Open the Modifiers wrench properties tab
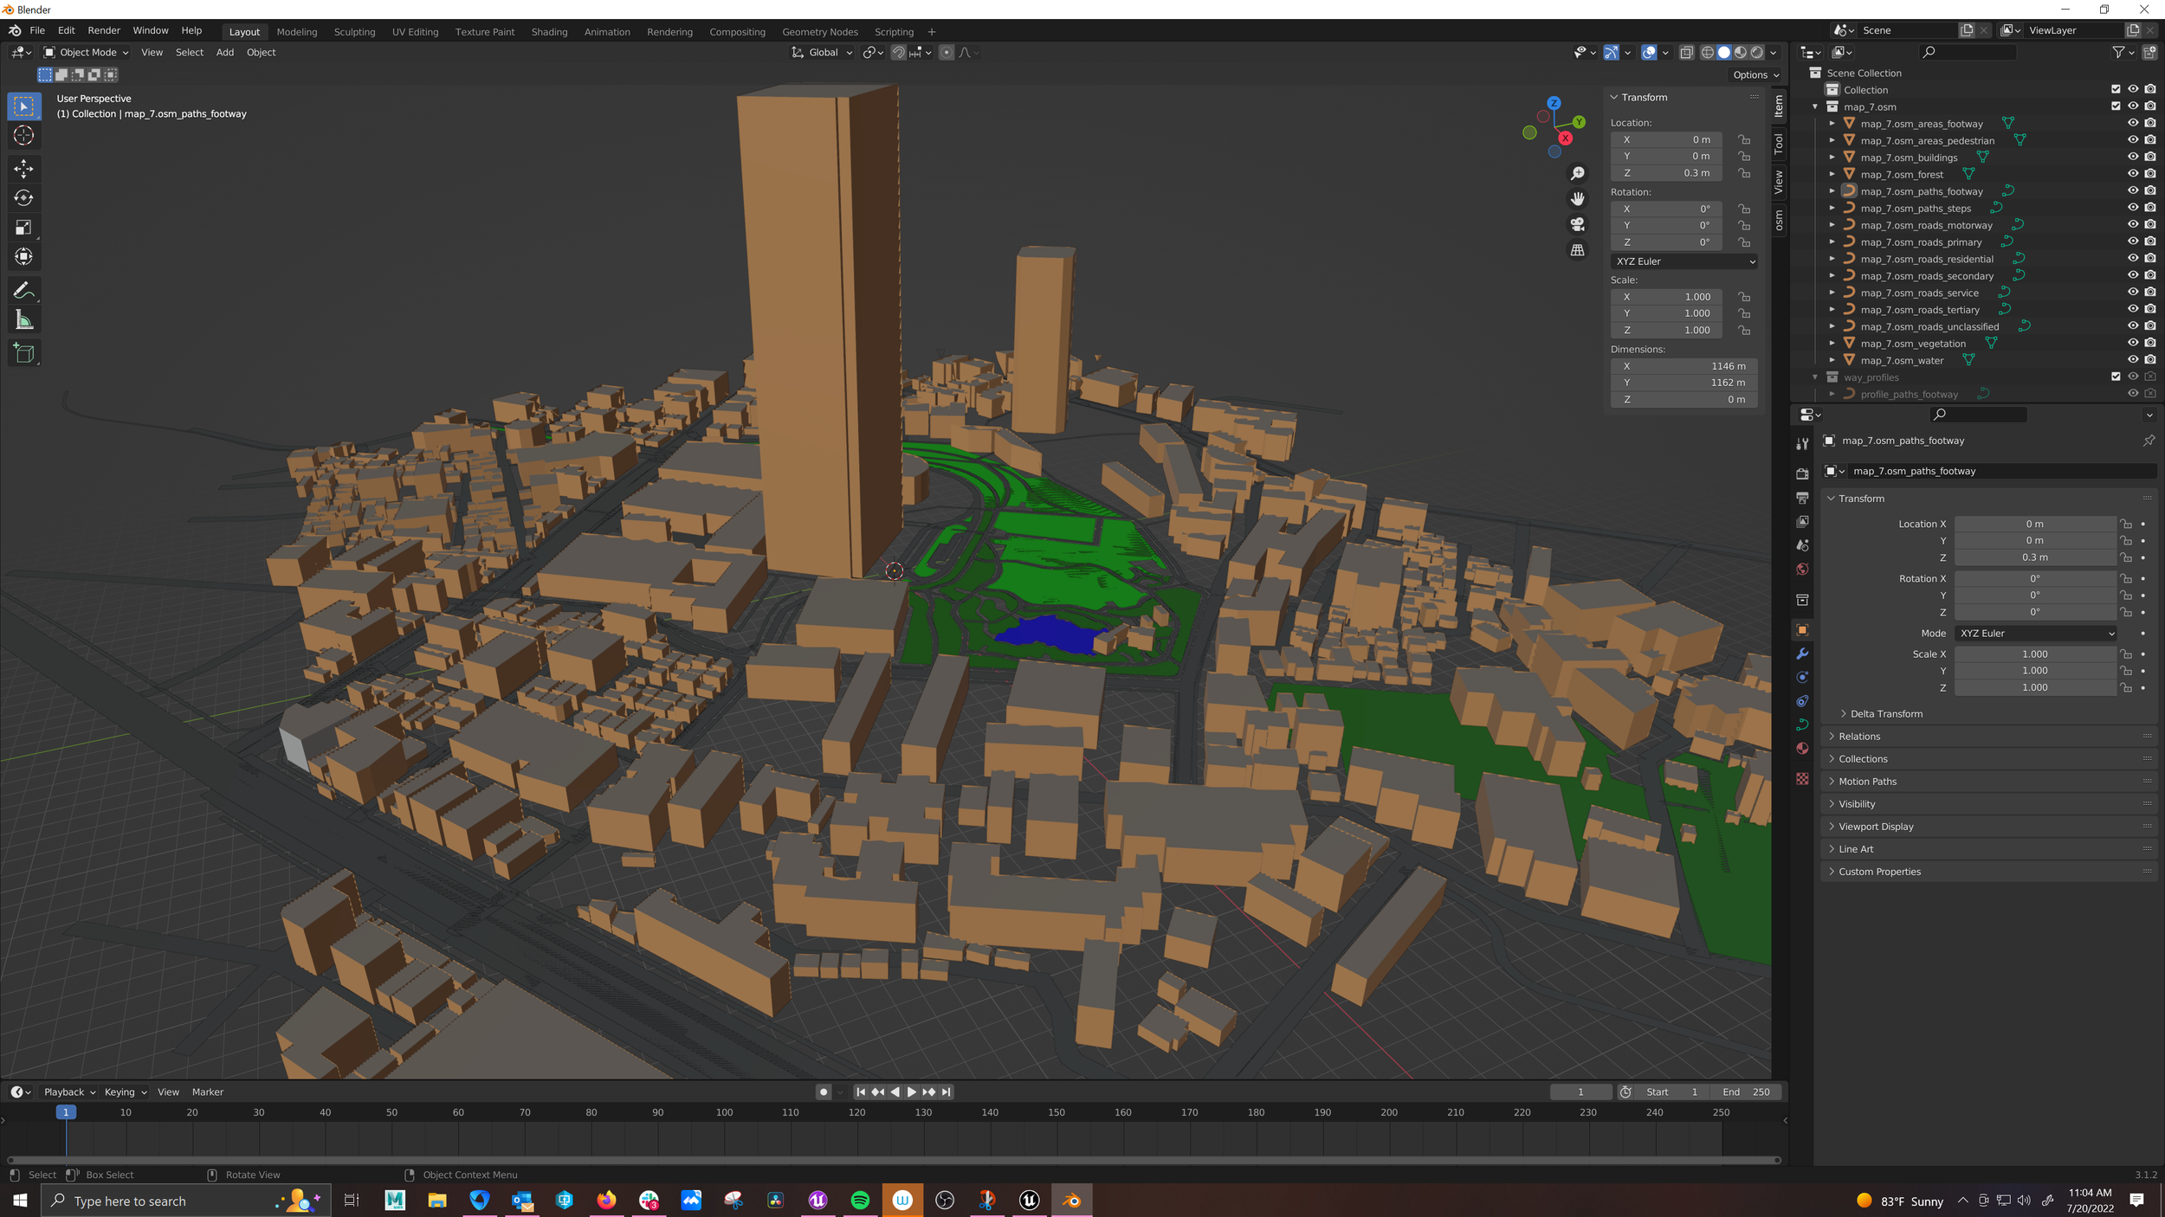 click(x=1802, y=654)
